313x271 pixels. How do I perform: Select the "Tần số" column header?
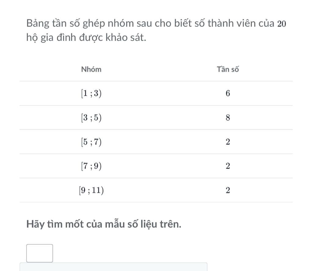[227, 70]
